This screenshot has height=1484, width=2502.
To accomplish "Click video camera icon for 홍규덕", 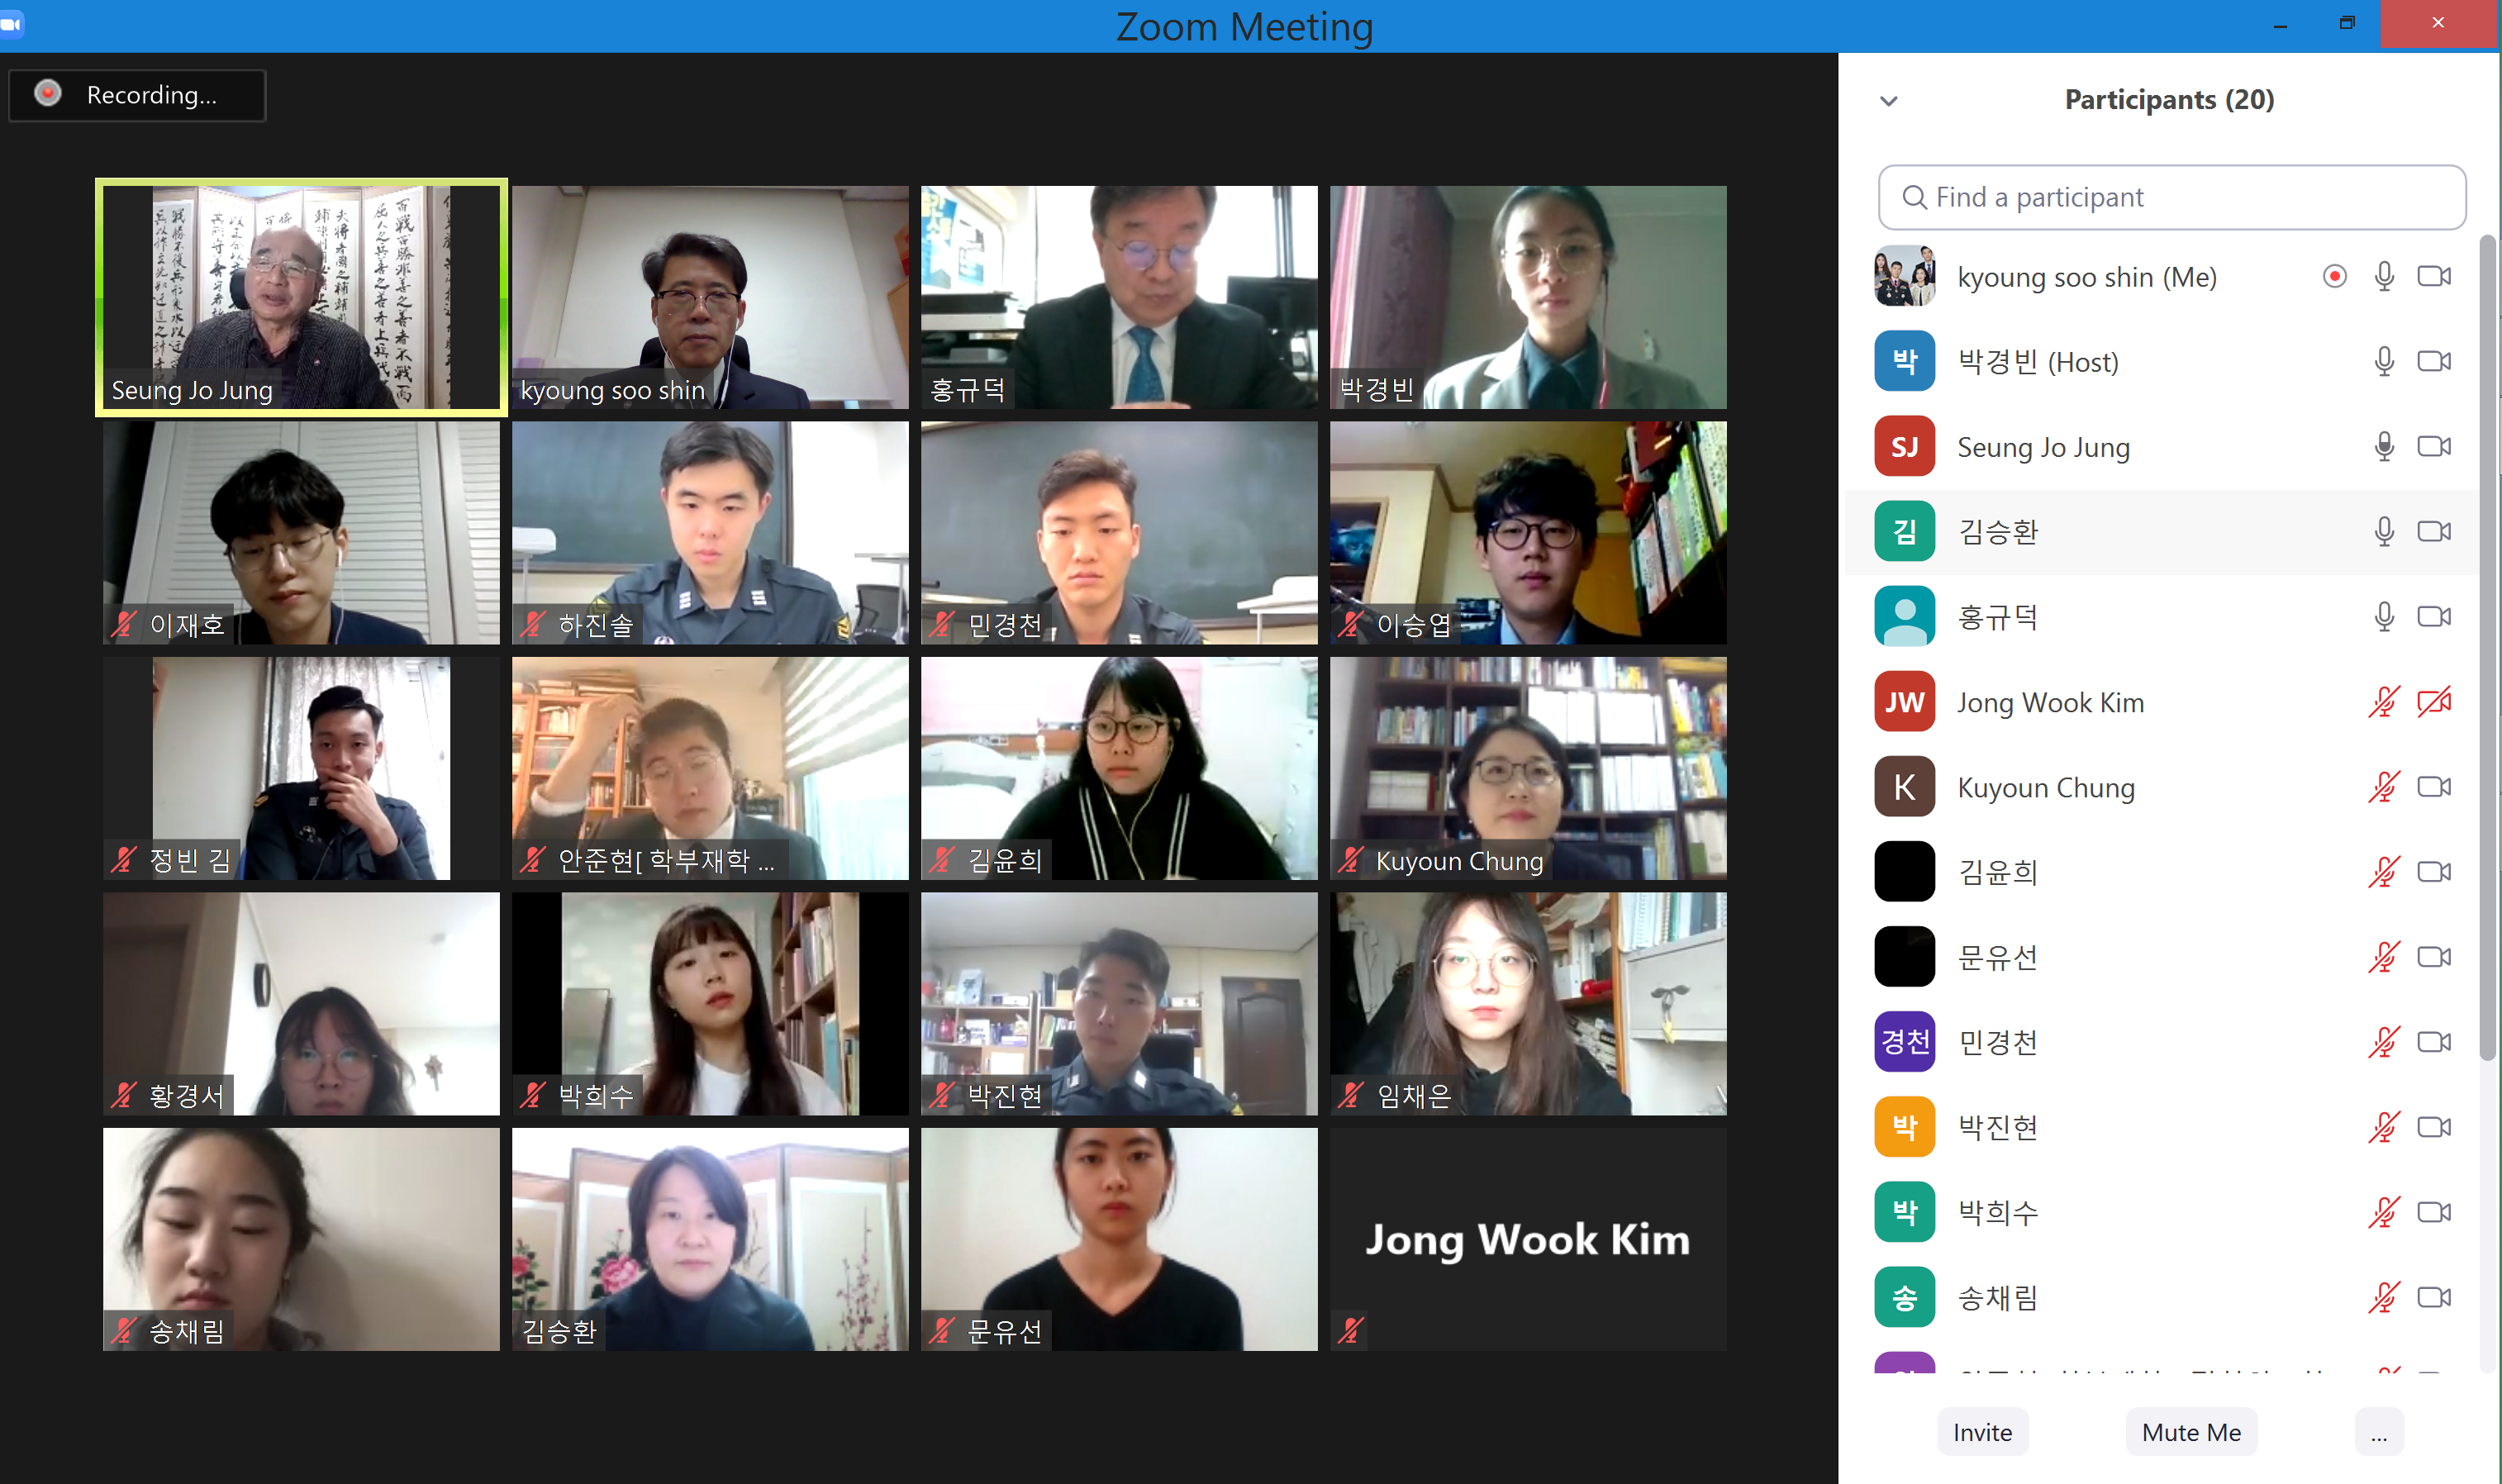I will pos(2434,616).
